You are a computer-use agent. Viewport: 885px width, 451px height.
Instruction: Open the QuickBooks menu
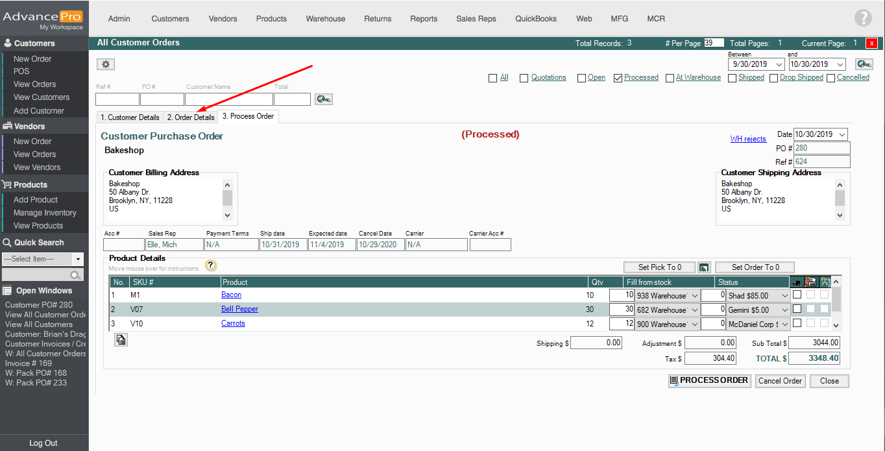point(536,19)
